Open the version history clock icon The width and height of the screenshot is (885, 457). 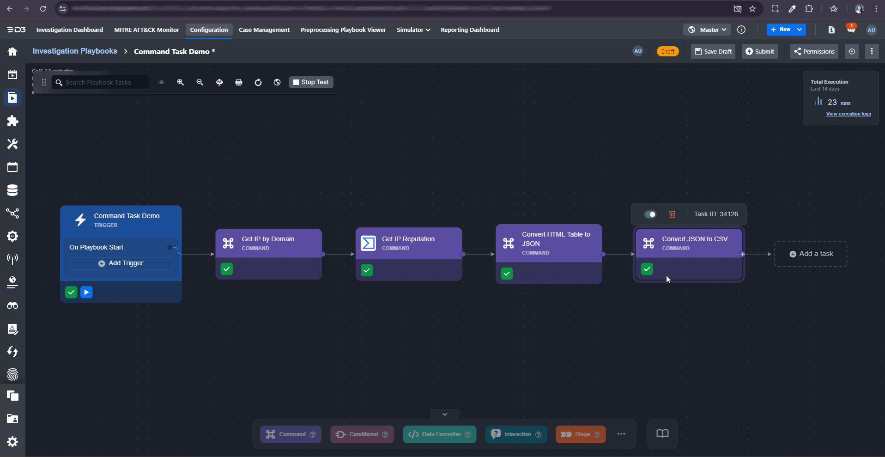[x=852, y=51]
